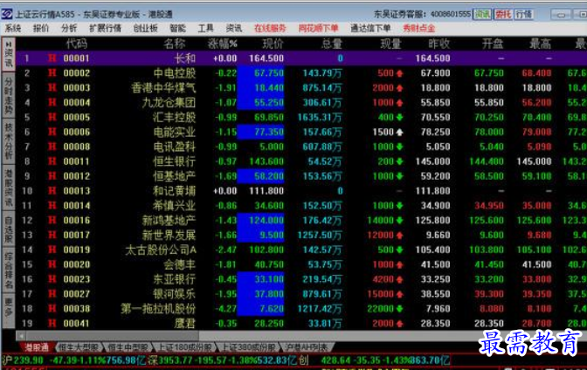The image size is (587, 370).
Task: Switch to the 沪港AH列表 tab
Action: [307, 347]
